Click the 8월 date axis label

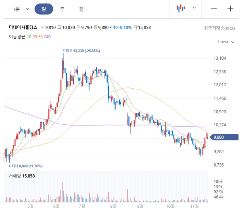tap(113, 206)
